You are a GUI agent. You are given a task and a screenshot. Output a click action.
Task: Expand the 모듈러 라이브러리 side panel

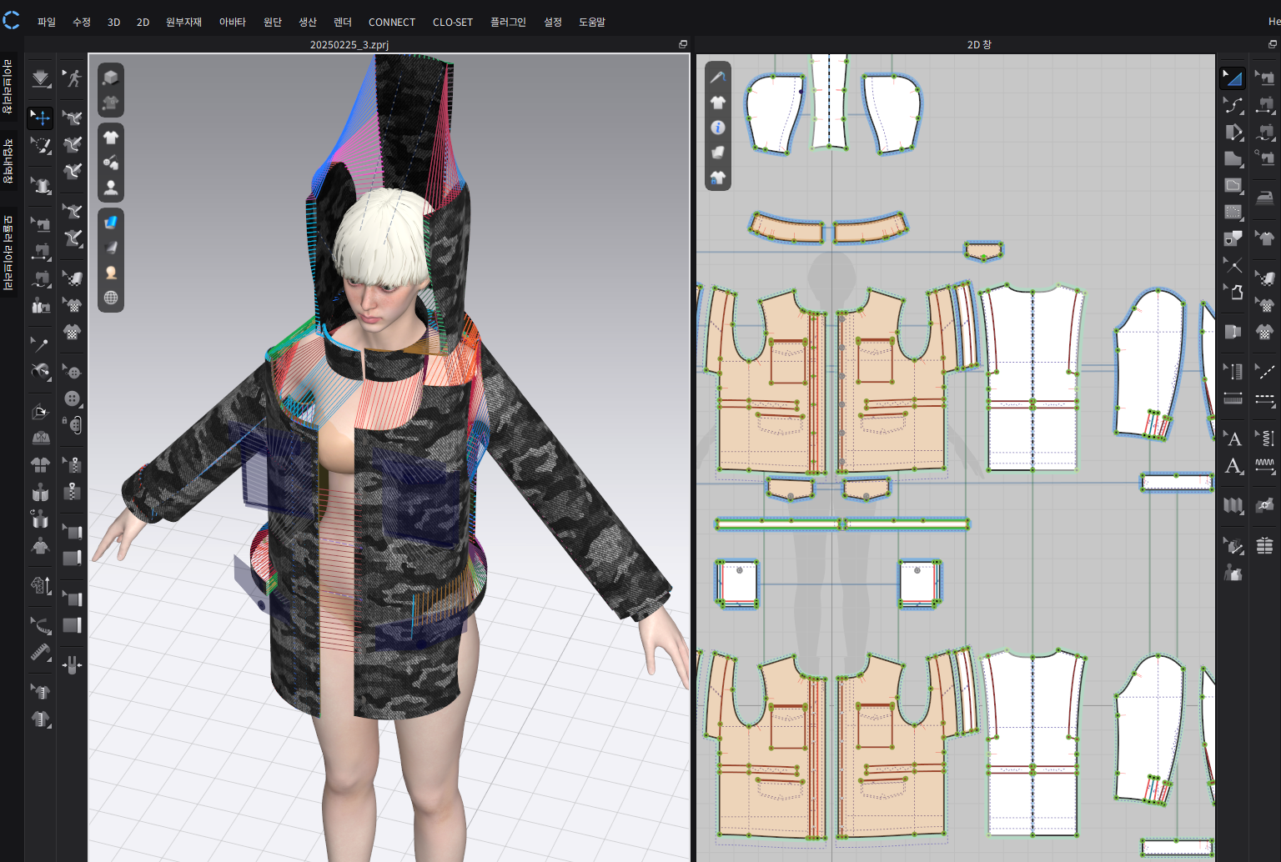pos(8,252)
